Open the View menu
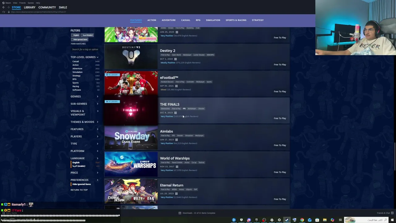Screen dimensions: 396x223 point(15,3)
